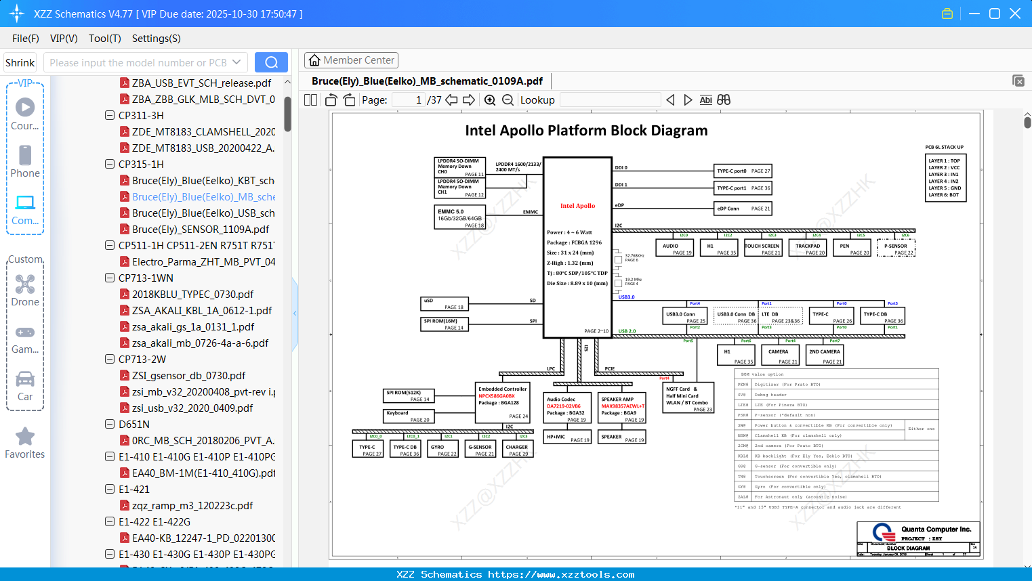The height and width of the screenshot is (581, 1032).
Task: Open the Tool(T) menu
Action: pyautogui.click(x=104, y=39)
